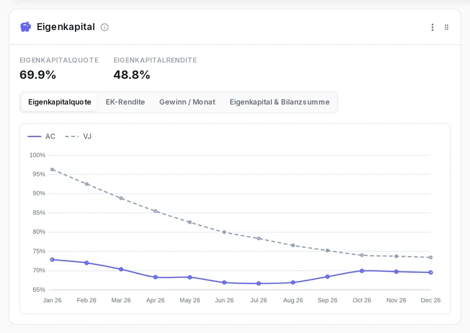Select the VJ data point for Mar 26
The height and width of the screenshot is (333, 470).
click(121, 198)
